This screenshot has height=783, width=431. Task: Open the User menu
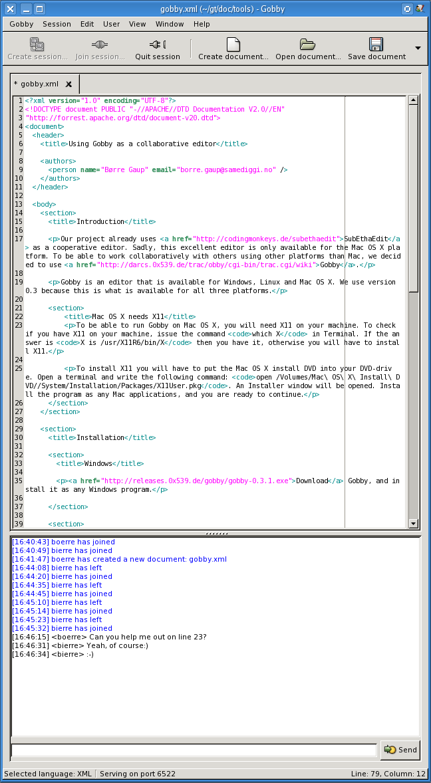[111, 24]
